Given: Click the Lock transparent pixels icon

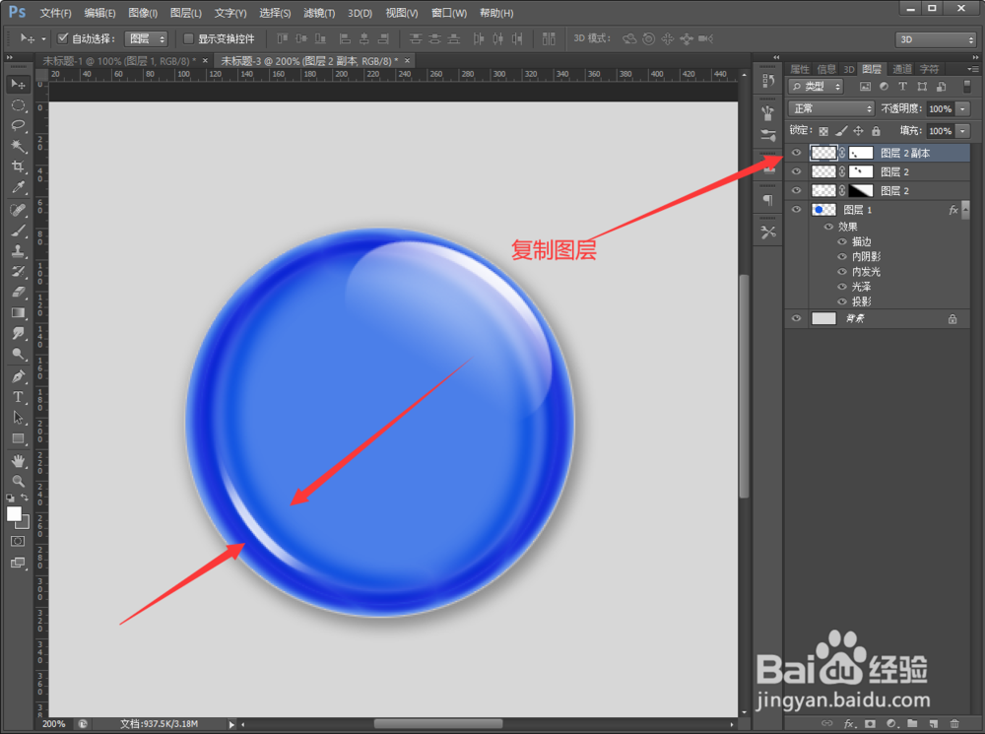Looking at the screenshot, I should tap(822, 131).
